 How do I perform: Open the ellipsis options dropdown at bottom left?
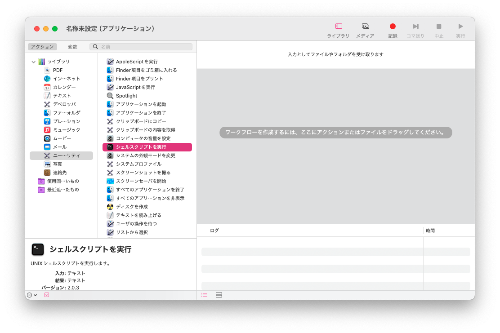coord(32,295)
